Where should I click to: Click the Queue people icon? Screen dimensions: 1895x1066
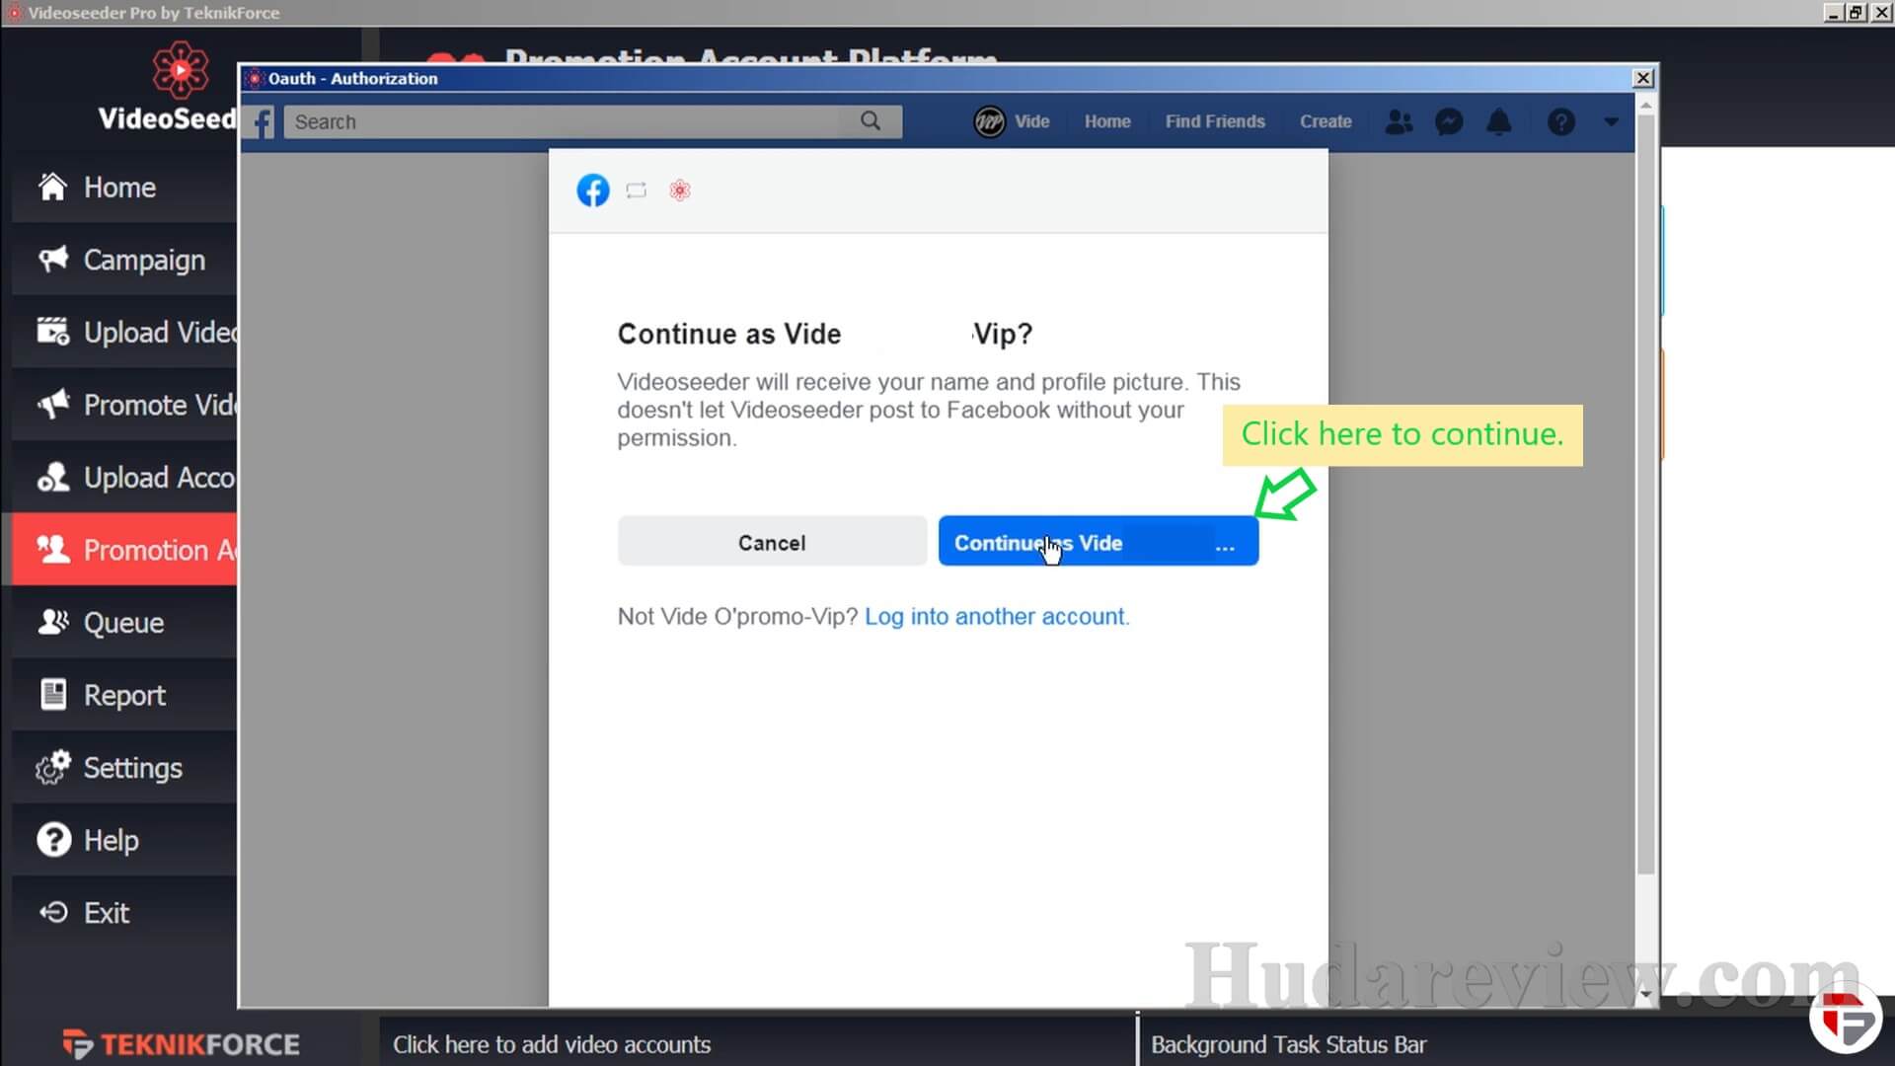(x=53, y=622)
